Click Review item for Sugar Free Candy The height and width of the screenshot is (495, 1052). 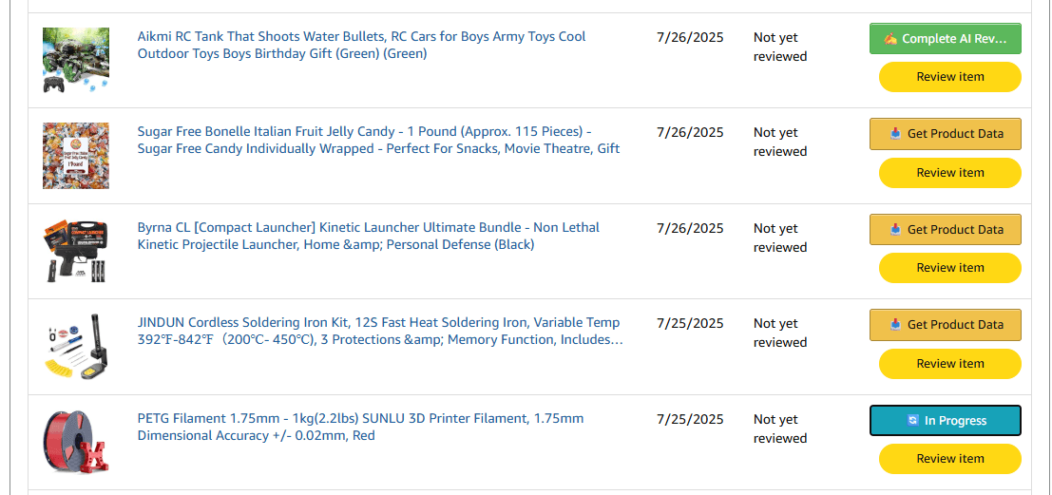pyautogui.click(x=949, y=173)
